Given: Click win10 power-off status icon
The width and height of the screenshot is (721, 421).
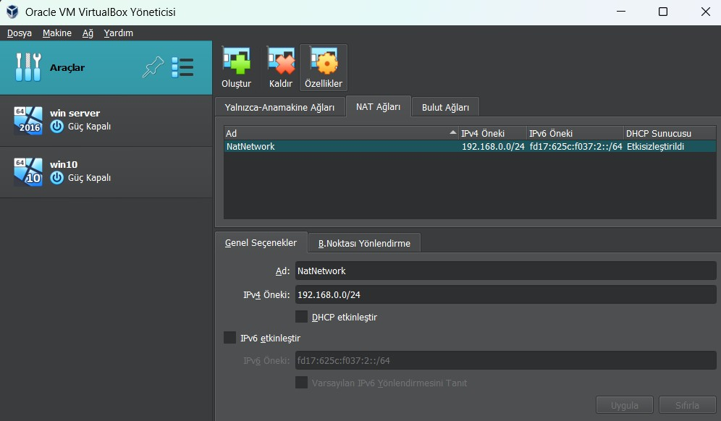Looking at the screenshot, I should [x=57, y=178].
